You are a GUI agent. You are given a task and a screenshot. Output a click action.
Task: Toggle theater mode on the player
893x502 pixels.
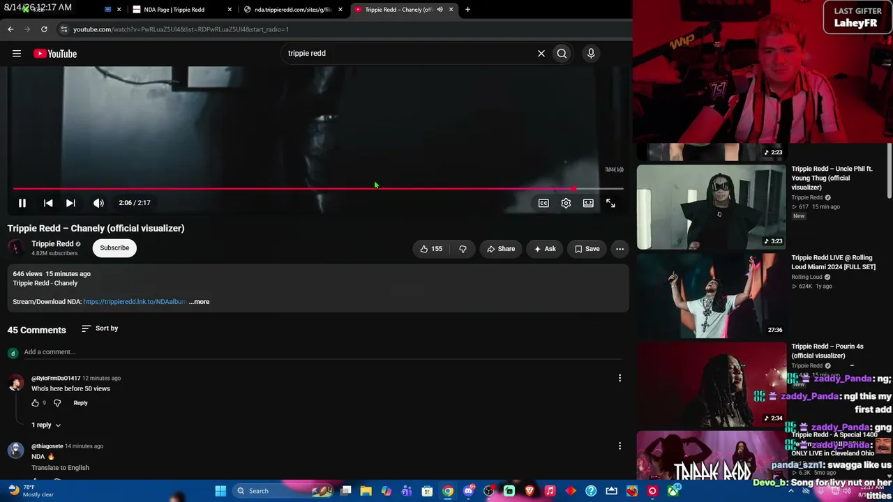pyautogui.click(x=588, y=203)
